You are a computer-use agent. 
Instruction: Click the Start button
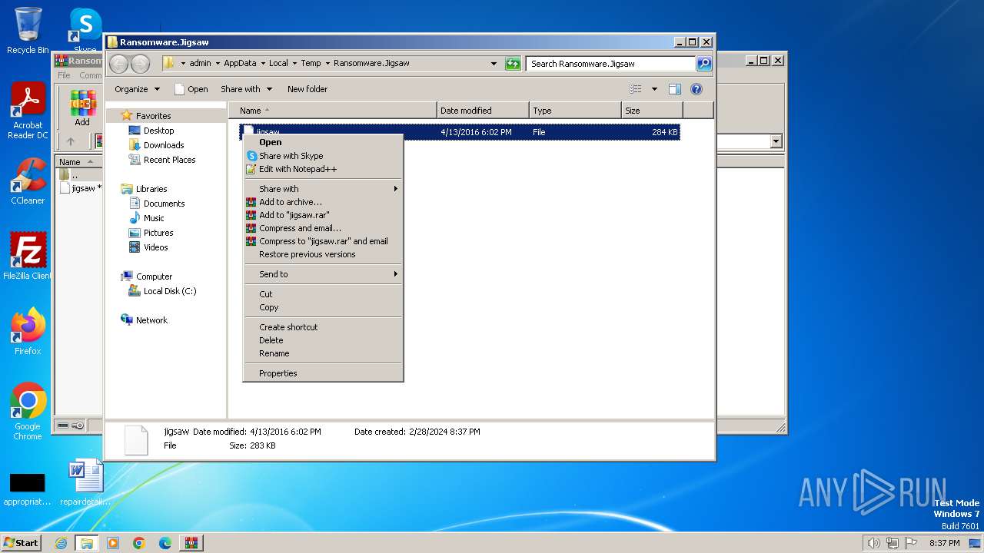[22, 543]
